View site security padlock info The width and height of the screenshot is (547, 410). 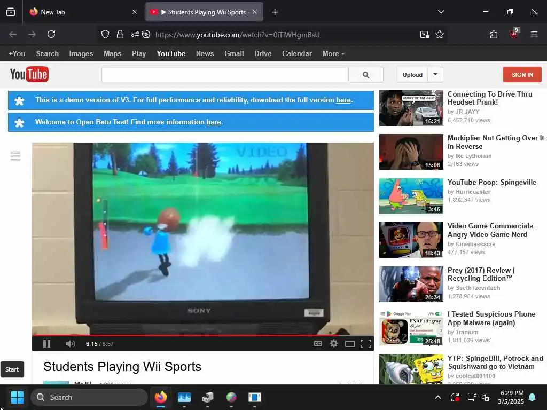120,34
